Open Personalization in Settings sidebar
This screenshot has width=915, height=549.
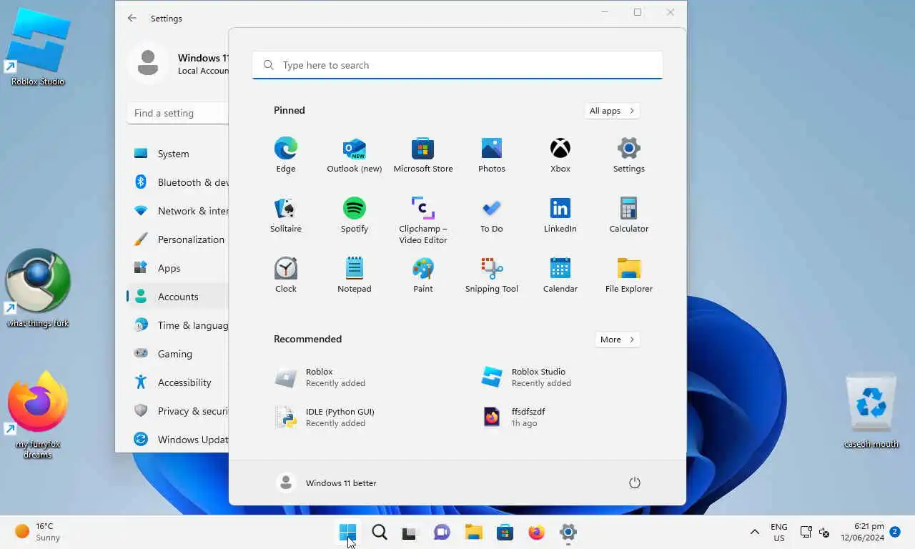click(178, 239)
